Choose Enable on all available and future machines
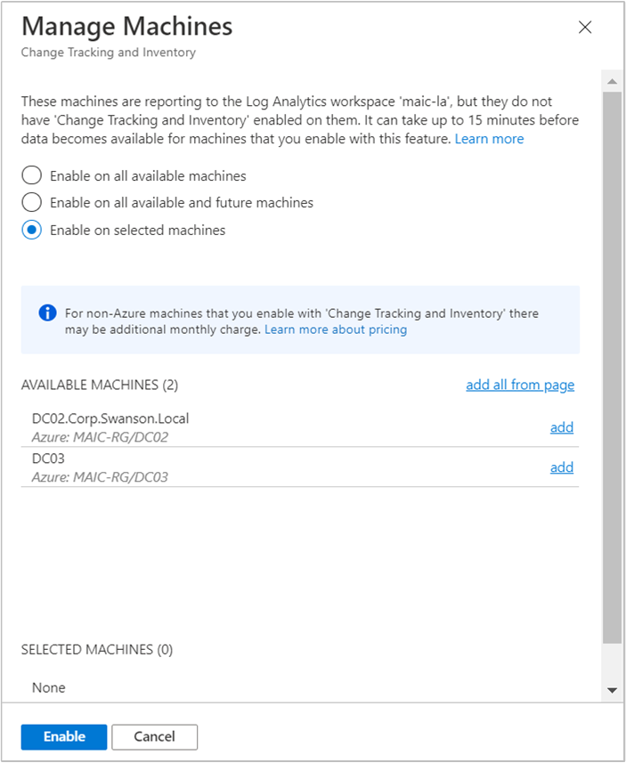 point(31,202)
